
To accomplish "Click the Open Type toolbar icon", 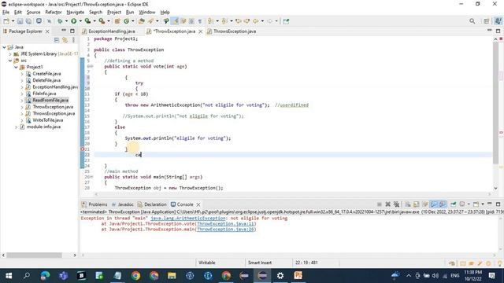I will pyautogui.click(x=142, y=21).
